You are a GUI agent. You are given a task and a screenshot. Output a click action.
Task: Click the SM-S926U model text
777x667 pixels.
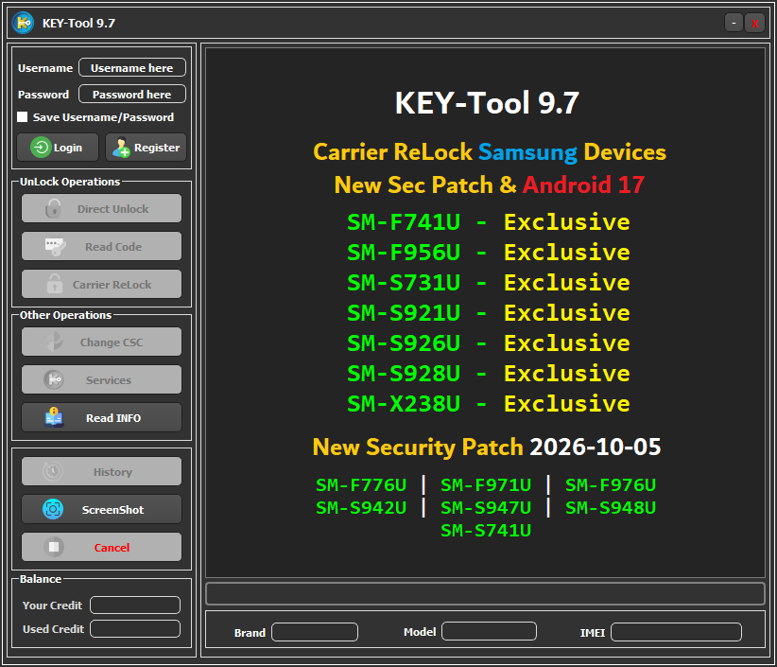click(x=404, y=343)
